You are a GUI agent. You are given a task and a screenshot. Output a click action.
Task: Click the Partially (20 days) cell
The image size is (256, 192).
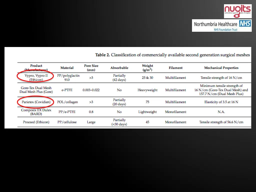119,102
